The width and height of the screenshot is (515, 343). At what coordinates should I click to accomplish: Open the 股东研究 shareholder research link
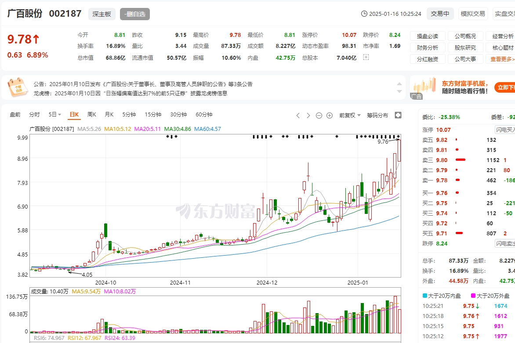coord(465,47)
